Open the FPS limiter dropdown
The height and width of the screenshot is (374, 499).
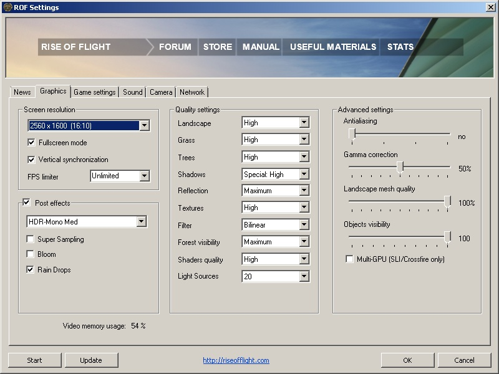(120, 176)
